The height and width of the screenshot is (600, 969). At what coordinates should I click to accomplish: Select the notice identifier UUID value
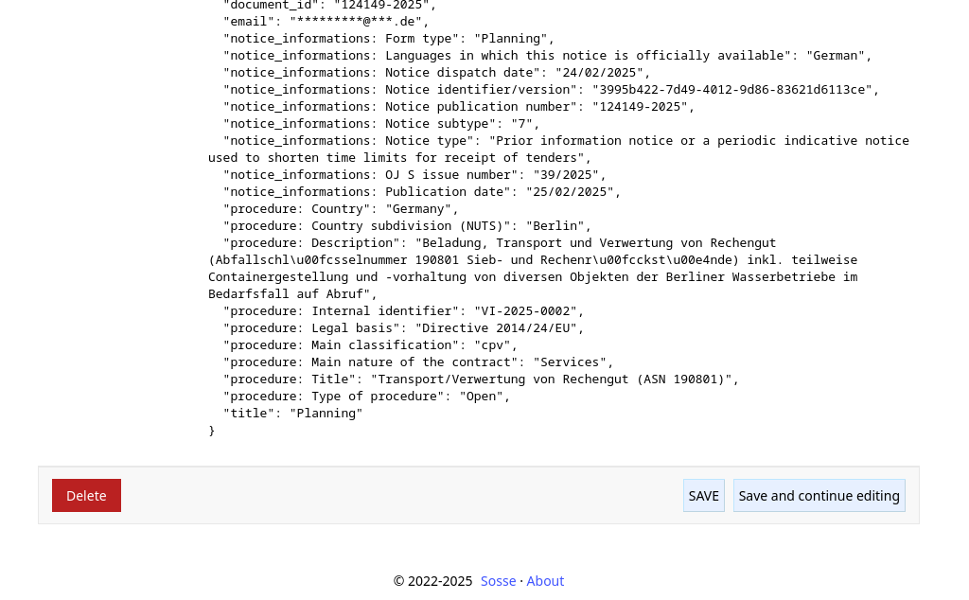pyautogui.click(x=731, y=90)
